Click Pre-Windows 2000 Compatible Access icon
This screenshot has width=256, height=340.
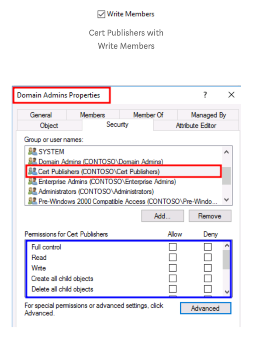tap(33, 201)
